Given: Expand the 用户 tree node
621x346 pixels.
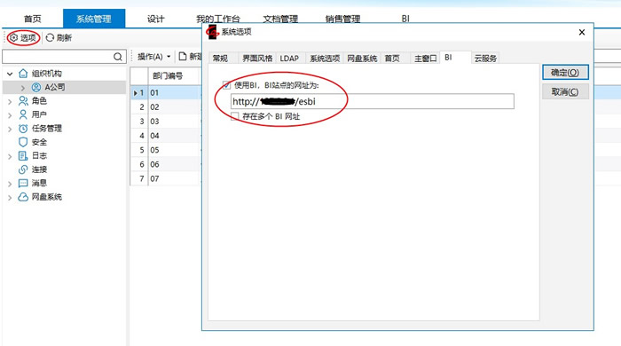Looking at the screenshot, I should 10,114.
